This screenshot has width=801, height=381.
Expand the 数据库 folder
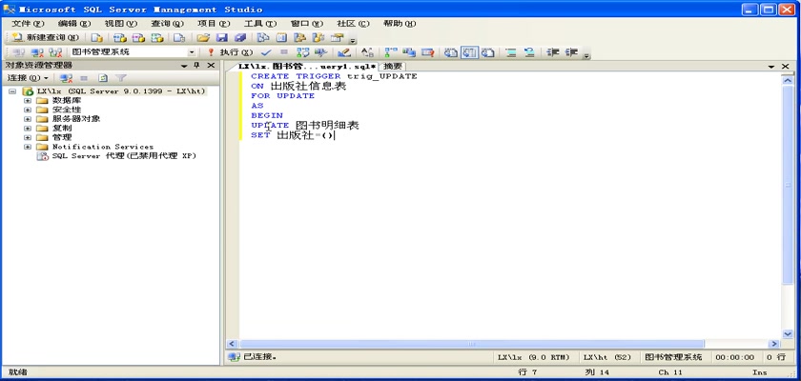tap(28, 100)
